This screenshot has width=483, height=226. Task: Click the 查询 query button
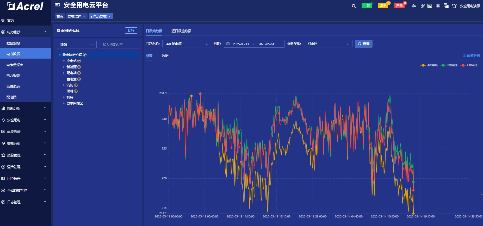click(x=363, y=44)
